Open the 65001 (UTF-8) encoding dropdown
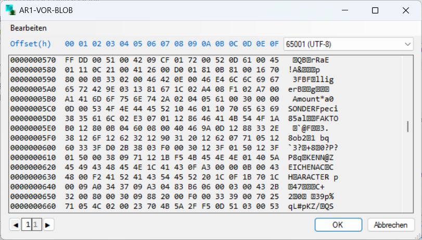Viewport: 422px width, 240px height. coord(348,44)
